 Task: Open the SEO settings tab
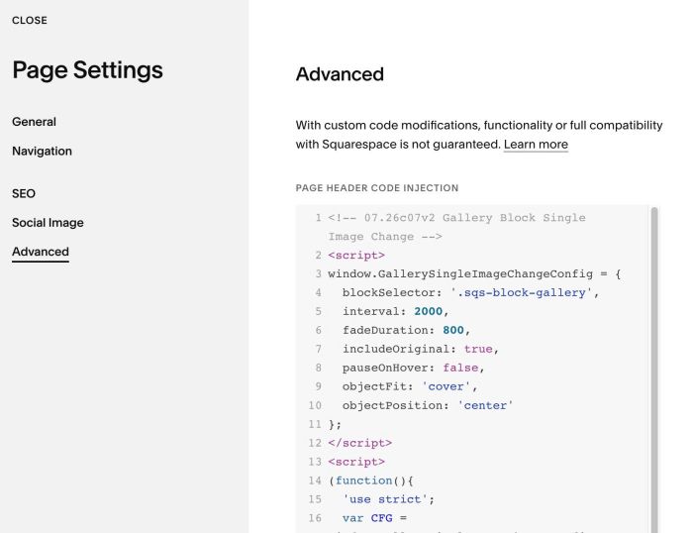pyautogui.click(x=24, y=194)
